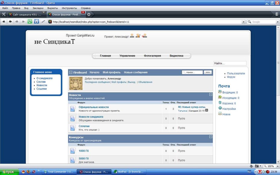Click the Новости синдиката forum icon
280x175 pixels.
[73, 118]
